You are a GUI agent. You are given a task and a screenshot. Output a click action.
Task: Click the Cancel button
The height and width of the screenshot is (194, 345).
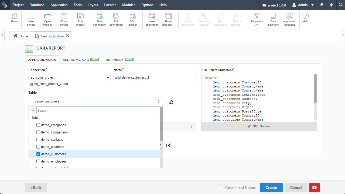click(x=296, y=188)
